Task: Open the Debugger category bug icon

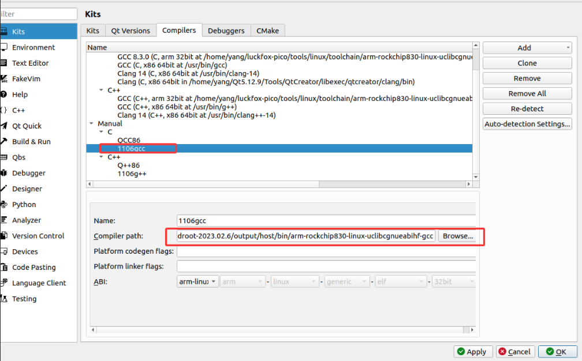Action: (x=3, y=173)
